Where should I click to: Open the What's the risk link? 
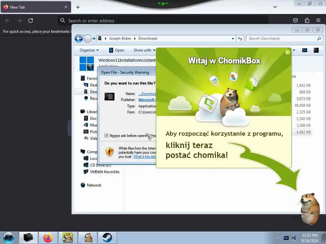[x=145, y=157]
